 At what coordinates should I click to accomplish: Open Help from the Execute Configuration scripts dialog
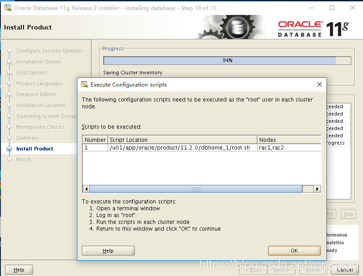108,250
